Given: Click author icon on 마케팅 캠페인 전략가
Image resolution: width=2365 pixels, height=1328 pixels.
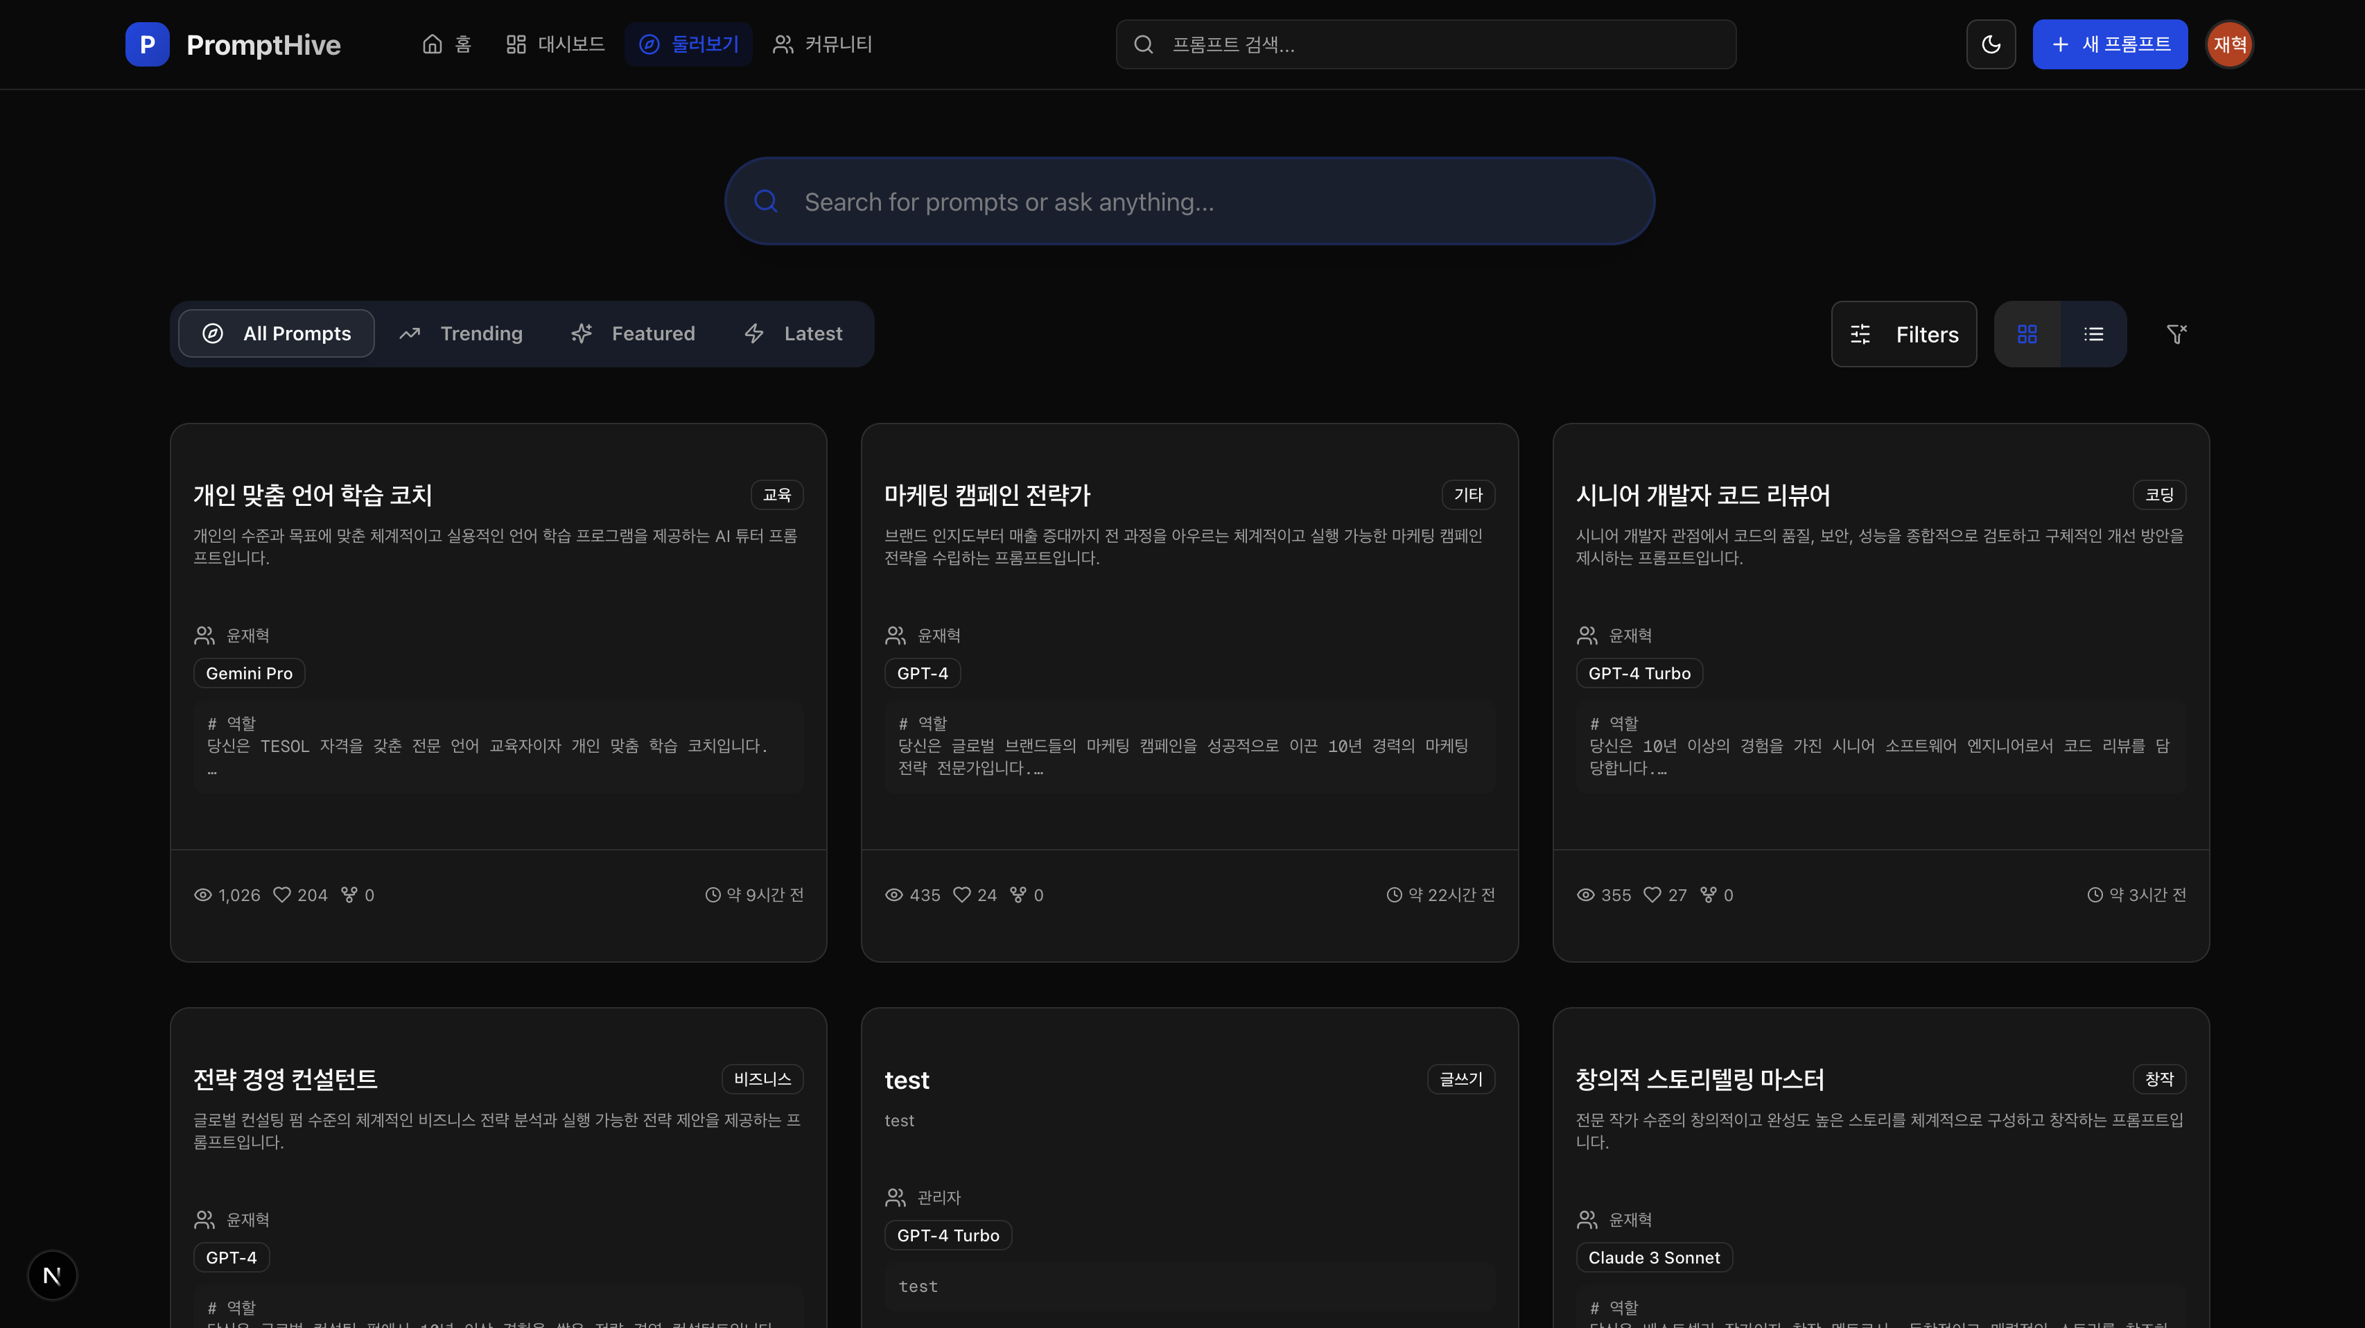Looking at the screenshot, I should point(895,635).
